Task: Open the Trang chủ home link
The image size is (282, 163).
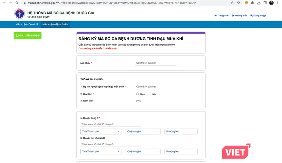Action: pyautogui.click(x=221, y=16)
